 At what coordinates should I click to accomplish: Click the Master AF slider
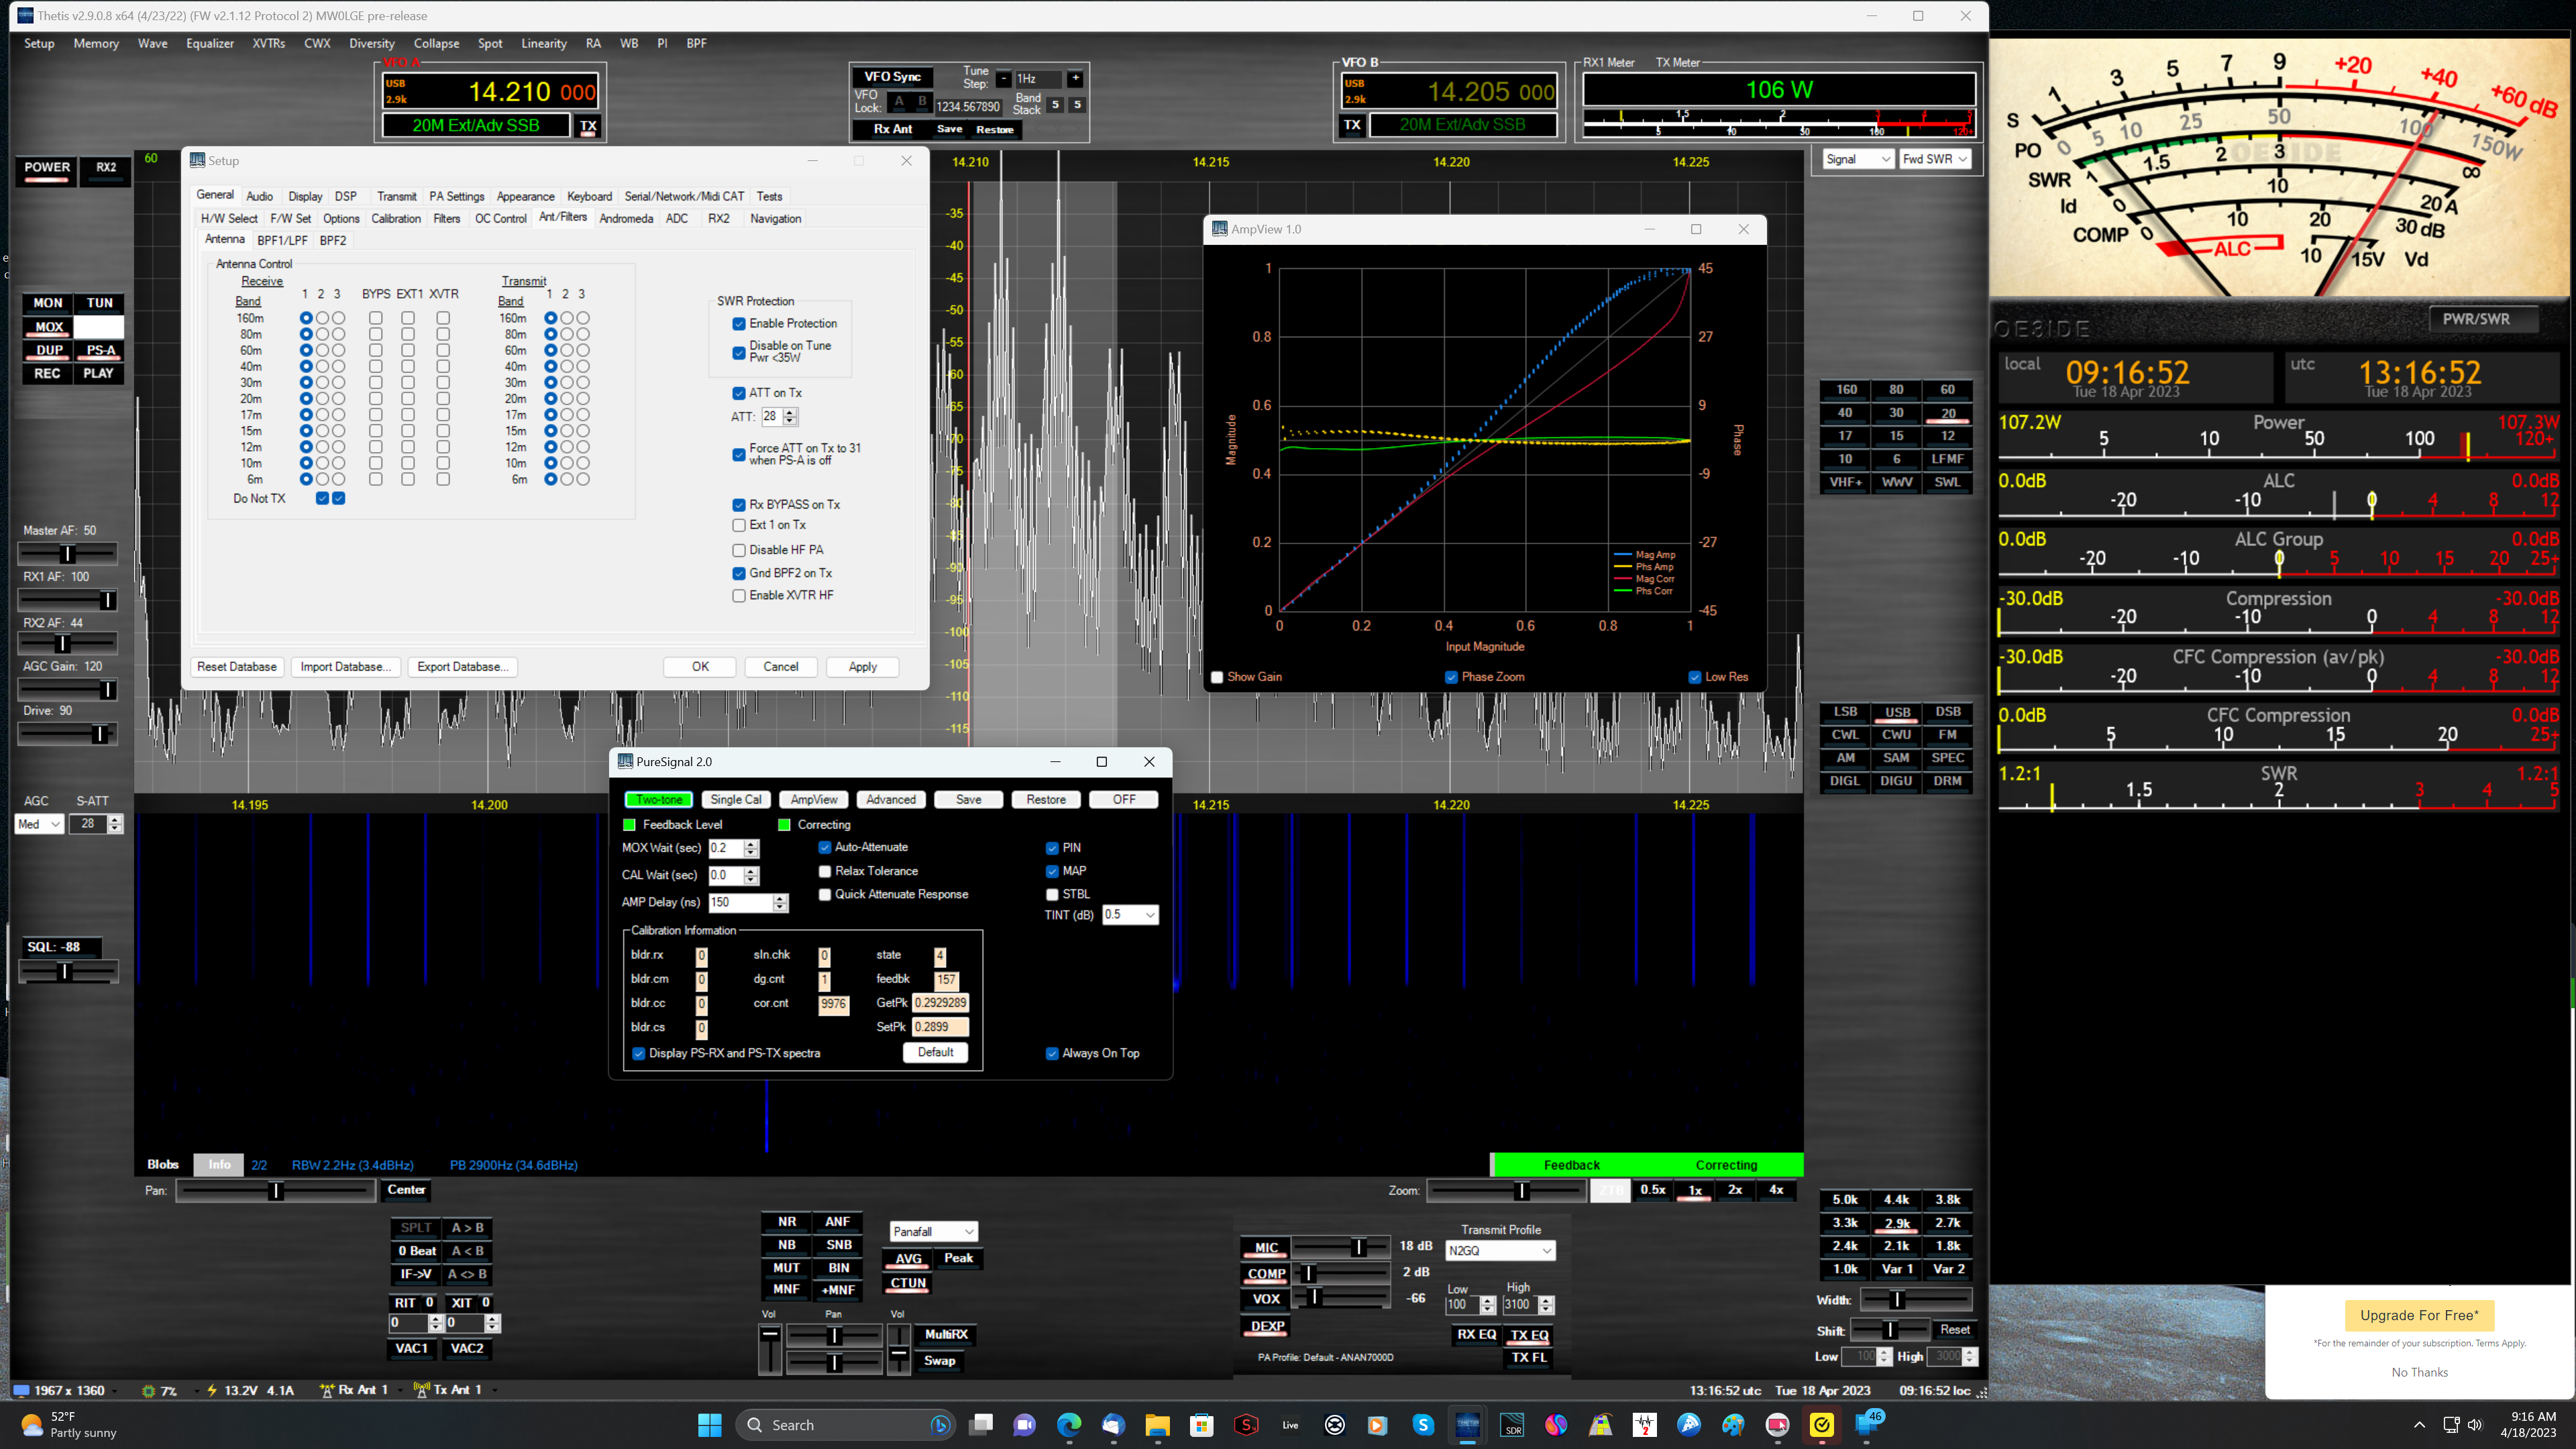coord(67,554)
